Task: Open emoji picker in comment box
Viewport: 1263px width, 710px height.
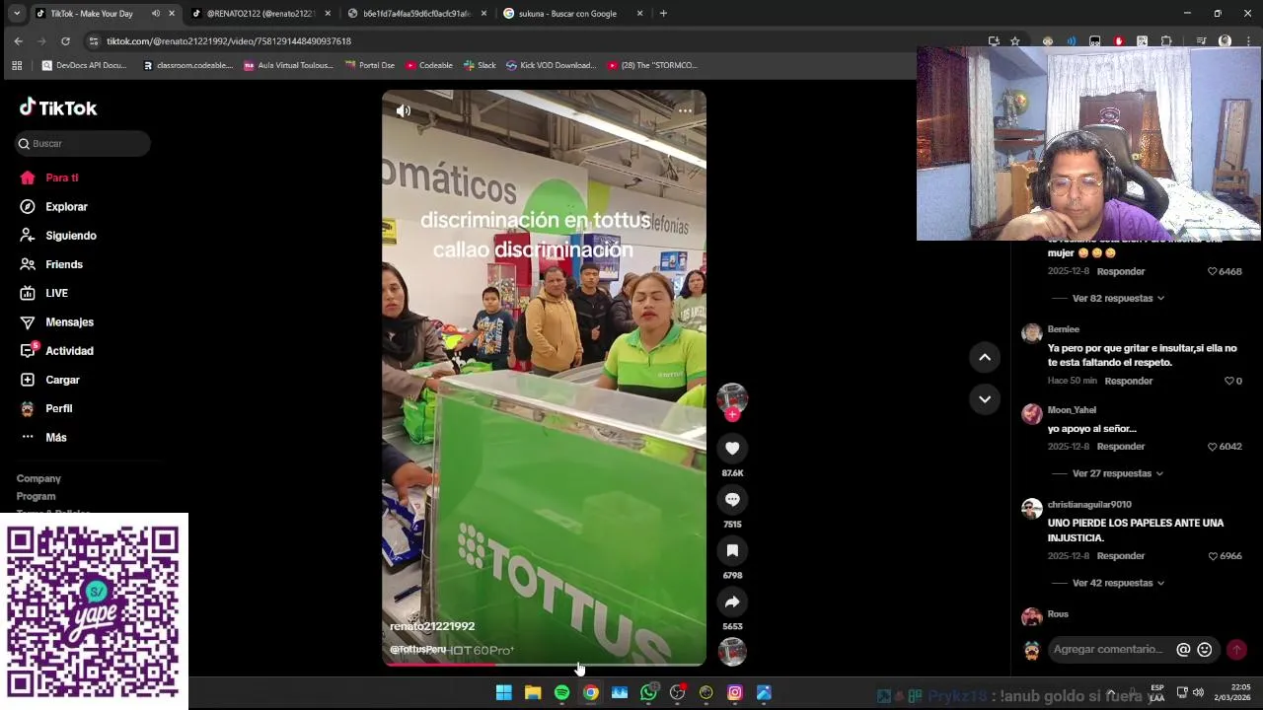Action: (1204, 650)
